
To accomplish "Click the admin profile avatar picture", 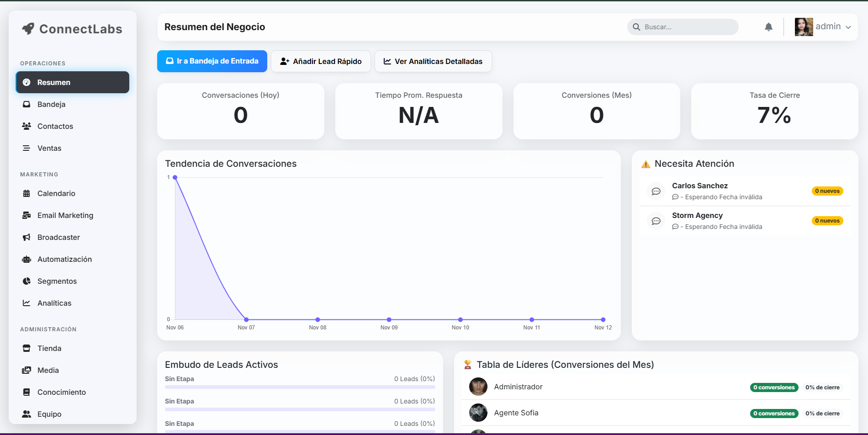I will pos(804,27).
